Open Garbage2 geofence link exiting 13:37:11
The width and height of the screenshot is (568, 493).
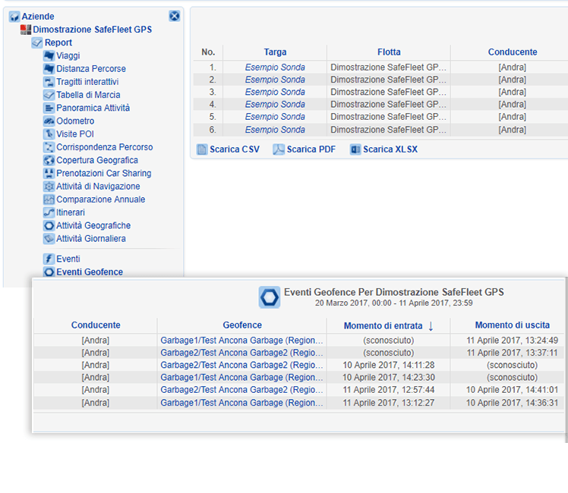point(241,353)
